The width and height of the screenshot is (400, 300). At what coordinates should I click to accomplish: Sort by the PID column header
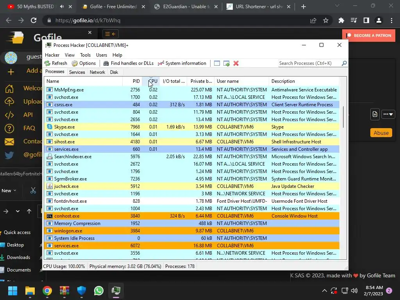[x=132, y=81]
